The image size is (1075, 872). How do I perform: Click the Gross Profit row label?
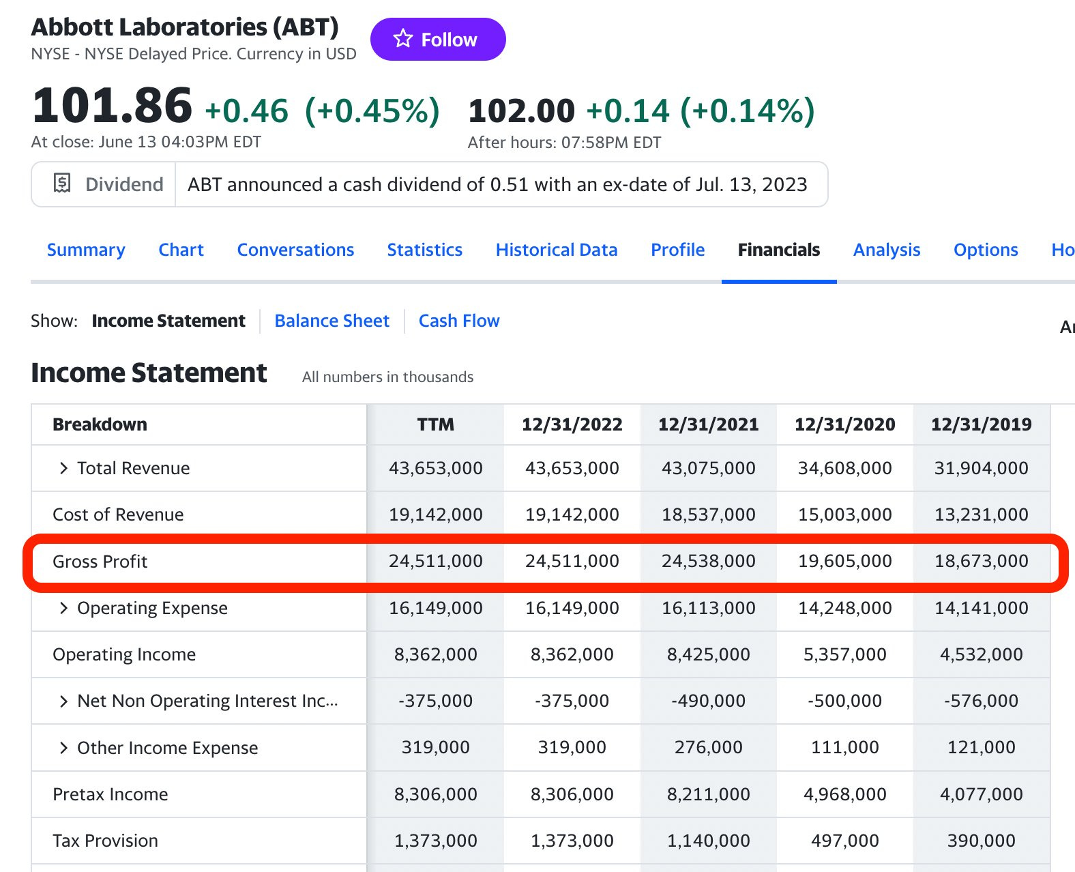click(x=100, y=562)
